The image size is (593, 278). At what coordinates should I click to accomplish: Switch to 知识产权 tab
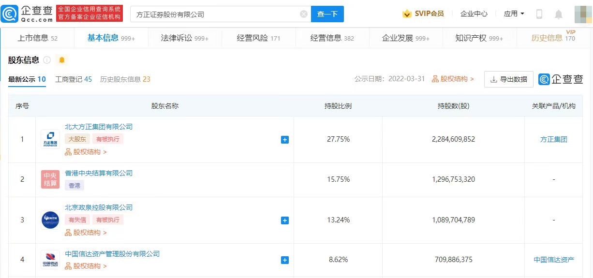tap(479, 38)
